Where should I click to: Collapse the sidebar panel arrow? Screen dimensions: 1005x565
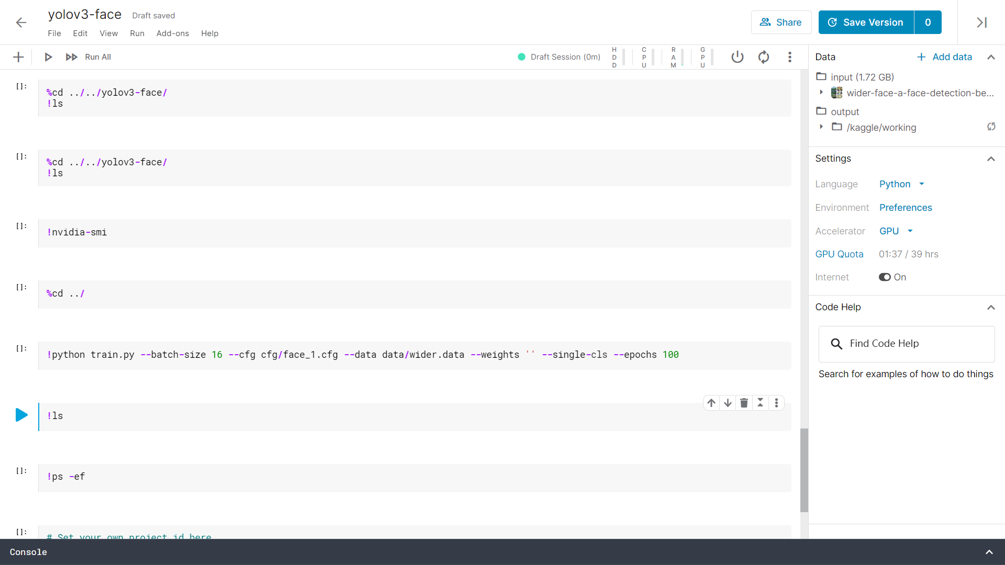pos(982,22)
